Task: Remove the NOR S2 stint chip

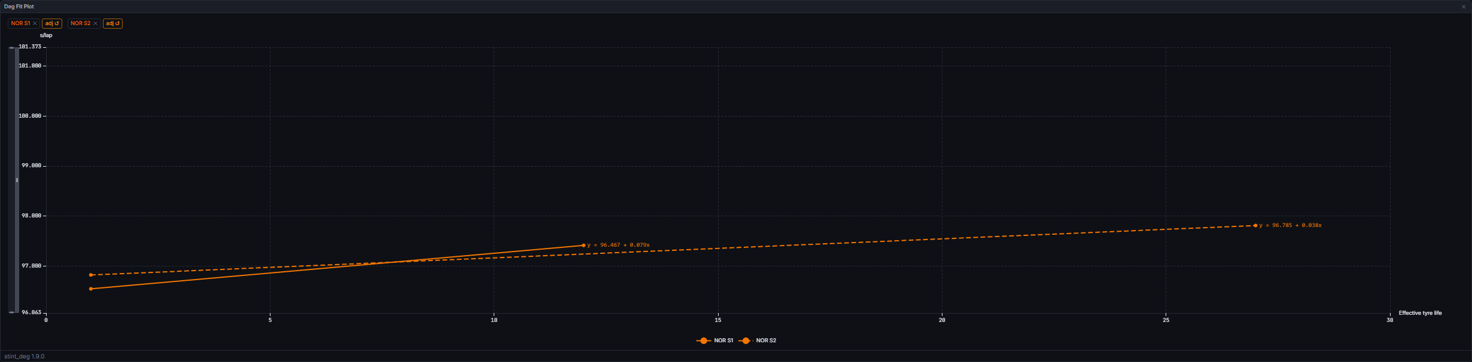Action: click(x=95, y=23)
